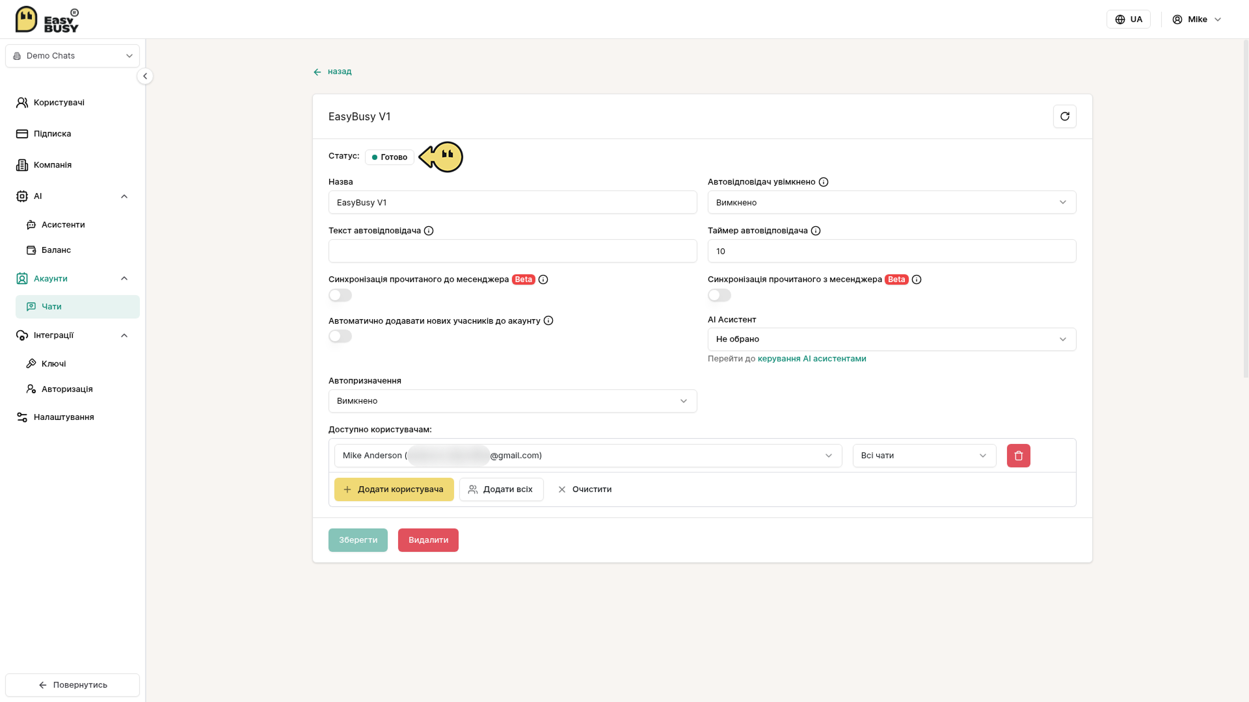This screenshot has width=1249, height=702.
Task: Delete Mike Anderson row with red trash icon
Action: click(x=1018, y=456)
